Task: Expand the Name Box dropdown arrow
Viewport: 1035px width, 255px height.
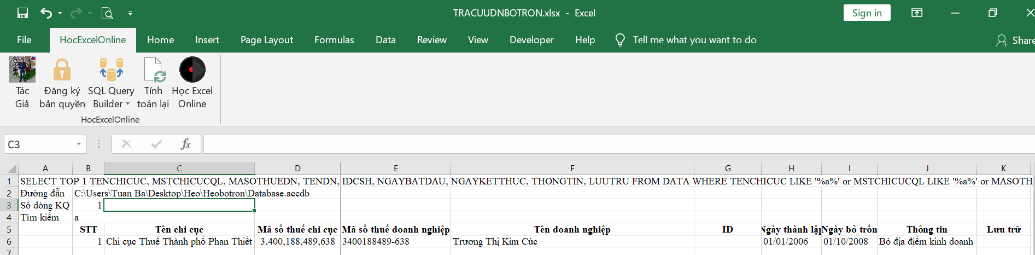Action: [x=79, y=144]
